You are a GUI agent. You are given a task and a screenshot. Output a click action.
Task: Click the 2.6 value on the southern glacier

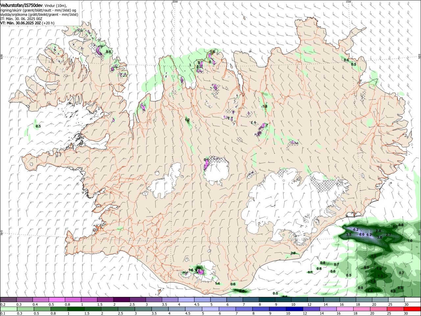click(199, 271)
